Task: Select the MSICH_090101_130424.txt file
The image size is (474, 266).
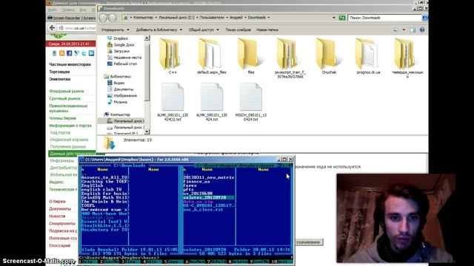Action: click(x=251, y=102)
